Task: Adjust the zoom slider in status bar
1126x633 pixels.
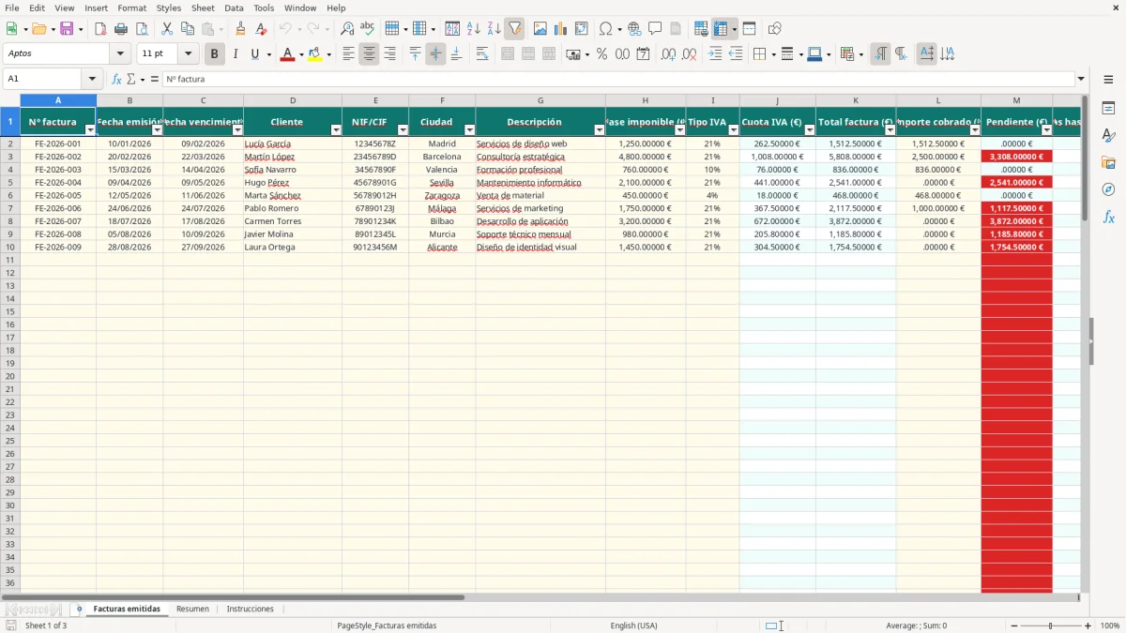Action: click(x=1051, y=625)
